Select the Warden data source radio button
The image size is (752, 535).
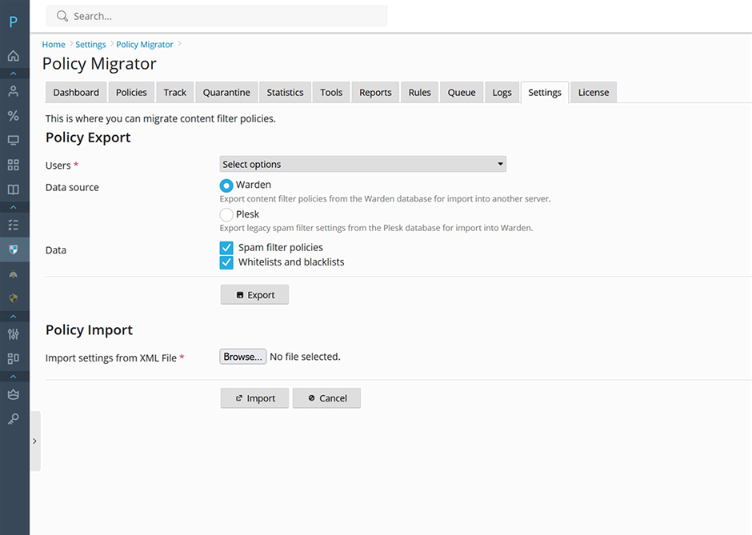(x=226, y=186)
